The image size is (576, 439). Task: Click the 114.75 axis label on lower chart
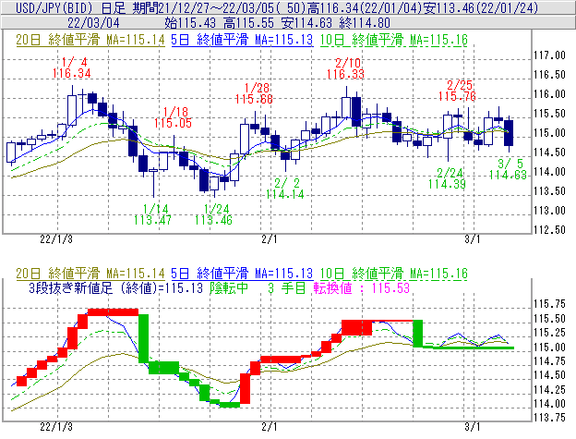549,361
